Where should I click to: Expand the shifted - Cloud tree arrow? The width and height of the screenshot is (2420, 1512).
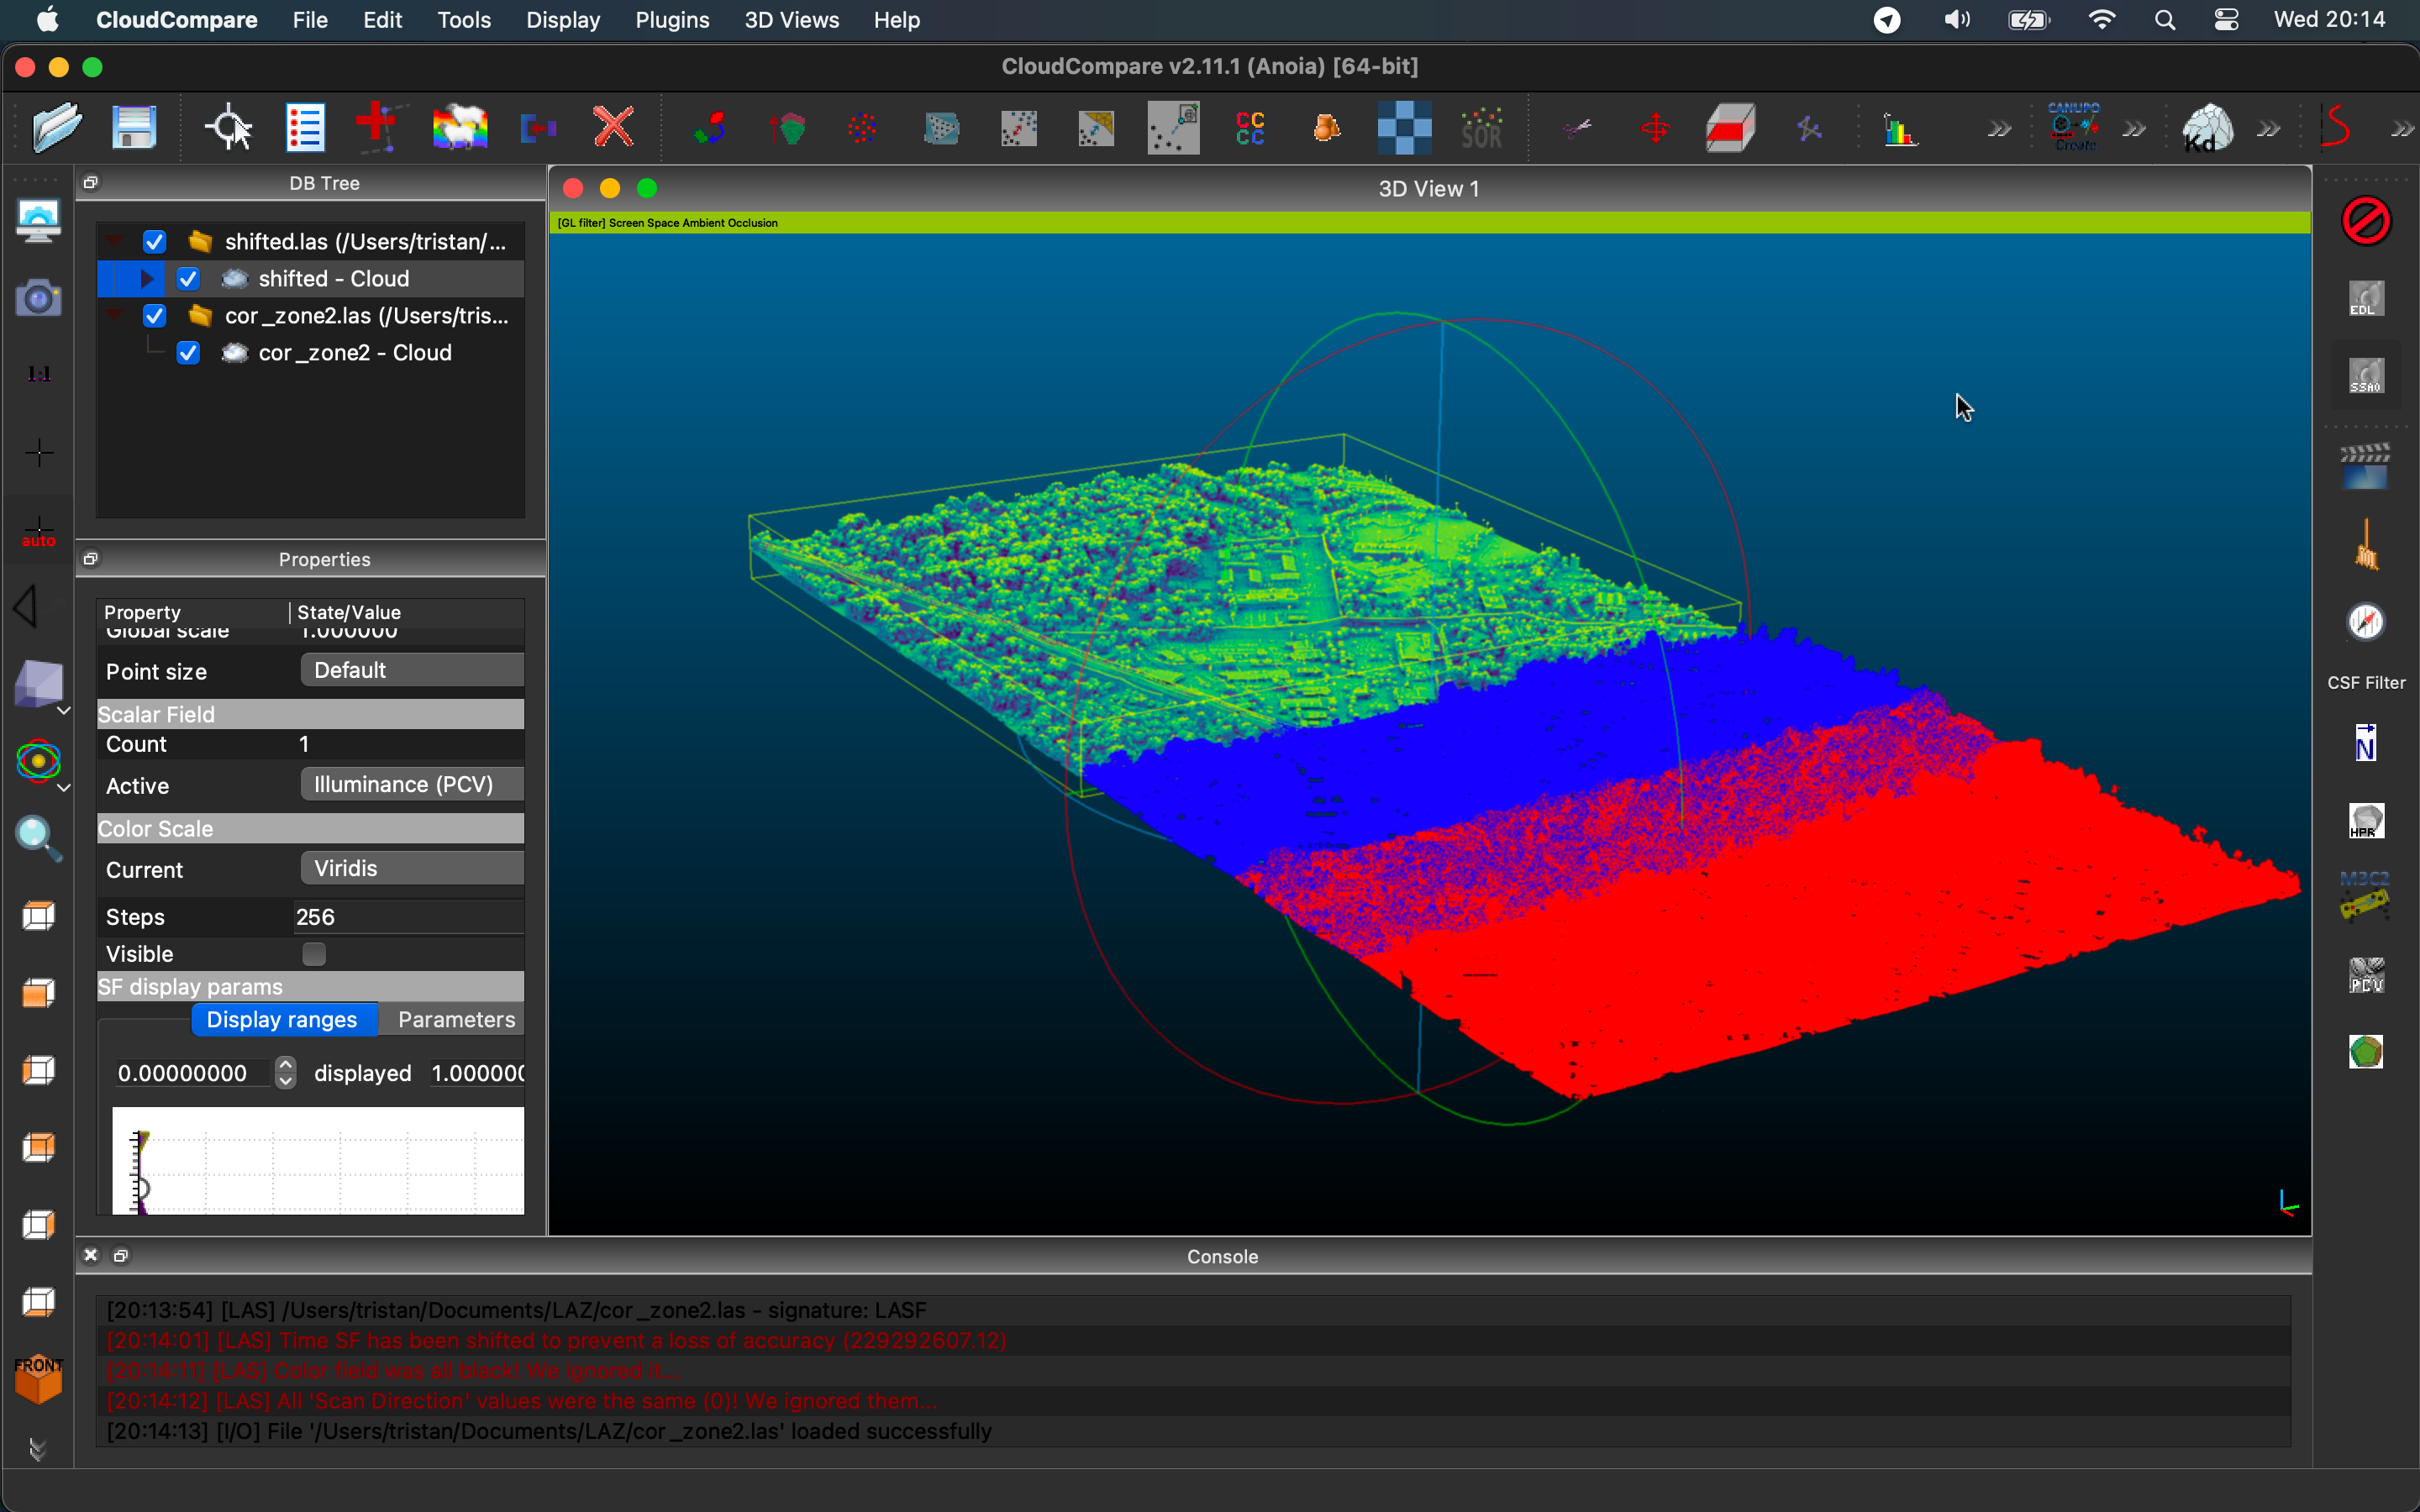[x=147, y=279]
